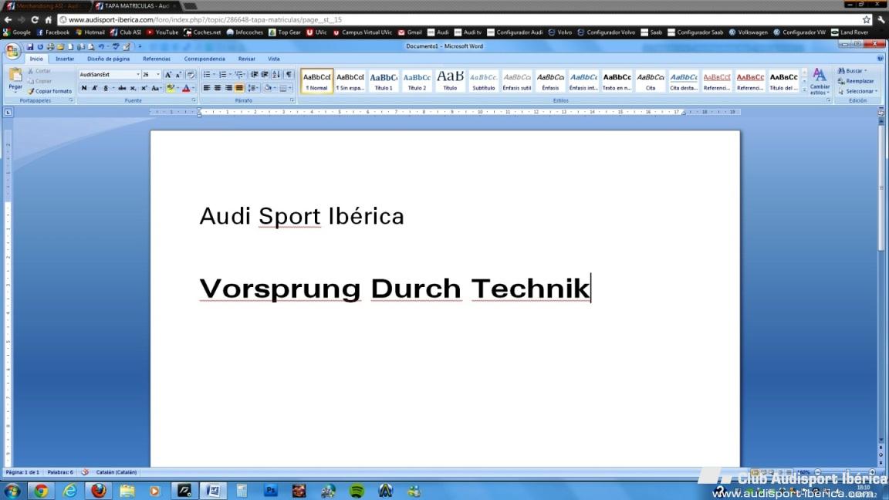
Task: Increase the paragraph indent
Action: [x=264, y=74]
